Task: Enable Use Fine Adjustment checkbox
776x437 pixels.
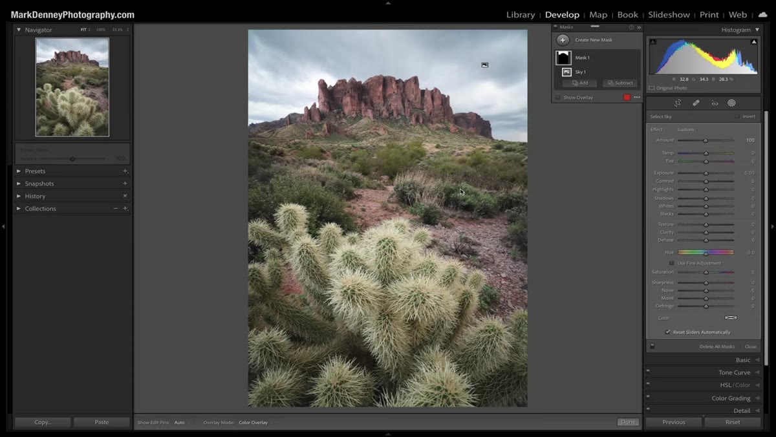Action: point(671,263)
